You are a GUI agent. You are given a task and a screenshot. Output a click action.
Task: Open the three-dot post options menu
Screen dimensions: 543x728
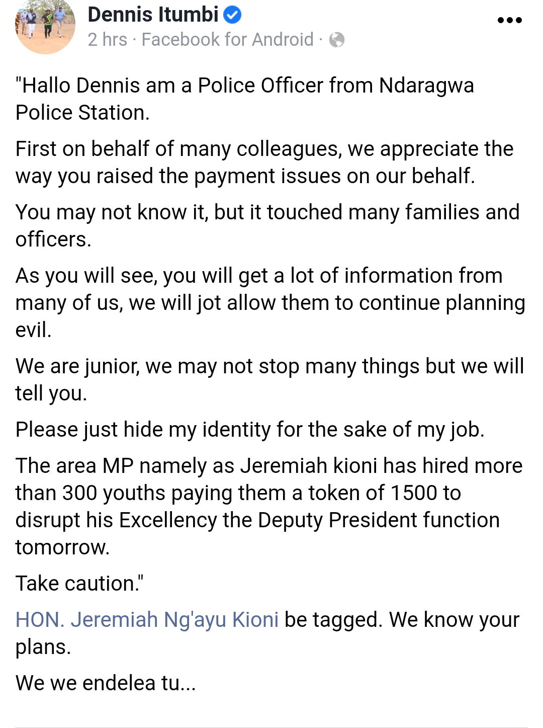(x=509, y=21)
